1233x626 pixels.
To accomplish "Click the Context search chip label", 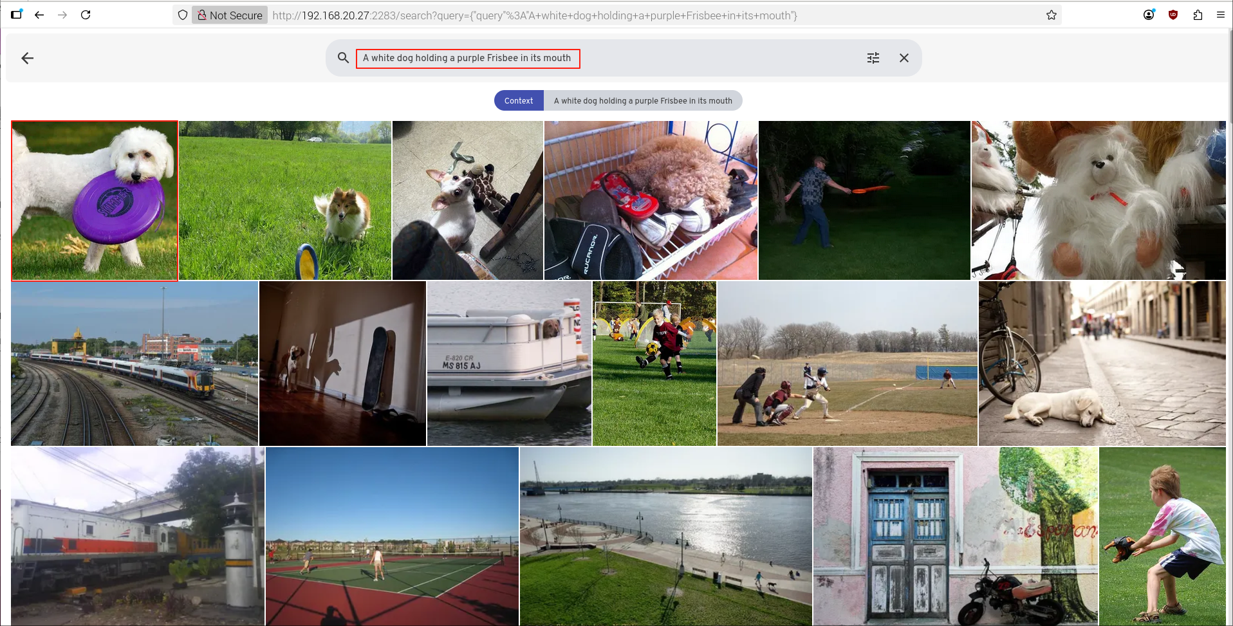I will (519, 101).
